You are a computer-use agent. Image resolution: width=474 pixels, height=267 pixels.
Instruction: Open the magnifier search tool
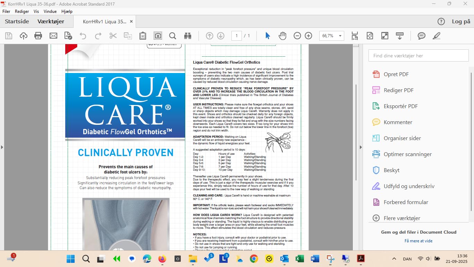point(172,36)
